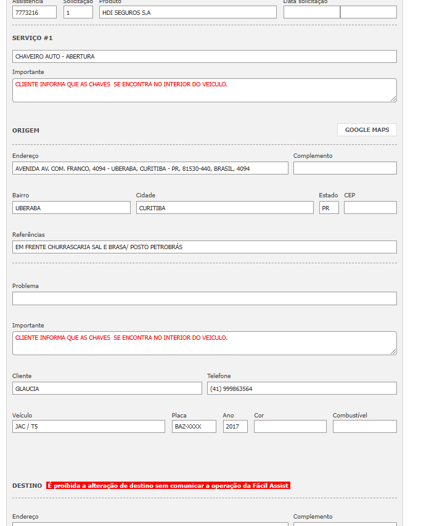Focus the empty Problema field
Screen dimensions: 421x526
(204, 298)
